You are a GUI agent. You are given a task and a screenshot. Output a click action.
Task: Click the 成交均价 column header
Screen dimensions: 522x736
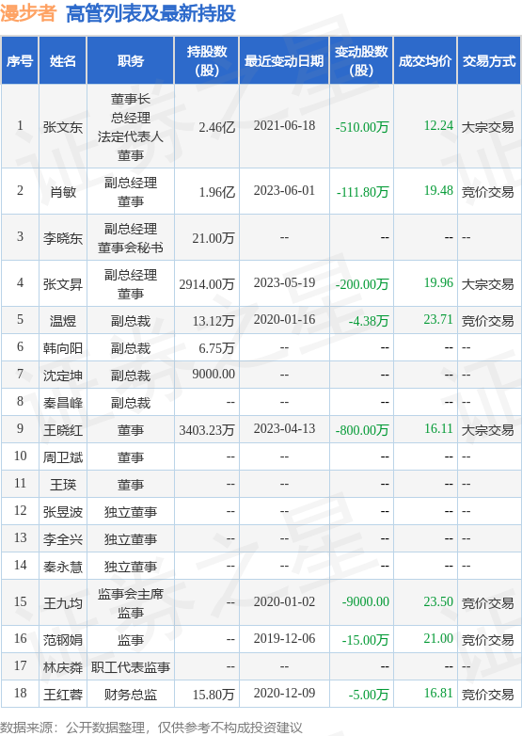425,61
